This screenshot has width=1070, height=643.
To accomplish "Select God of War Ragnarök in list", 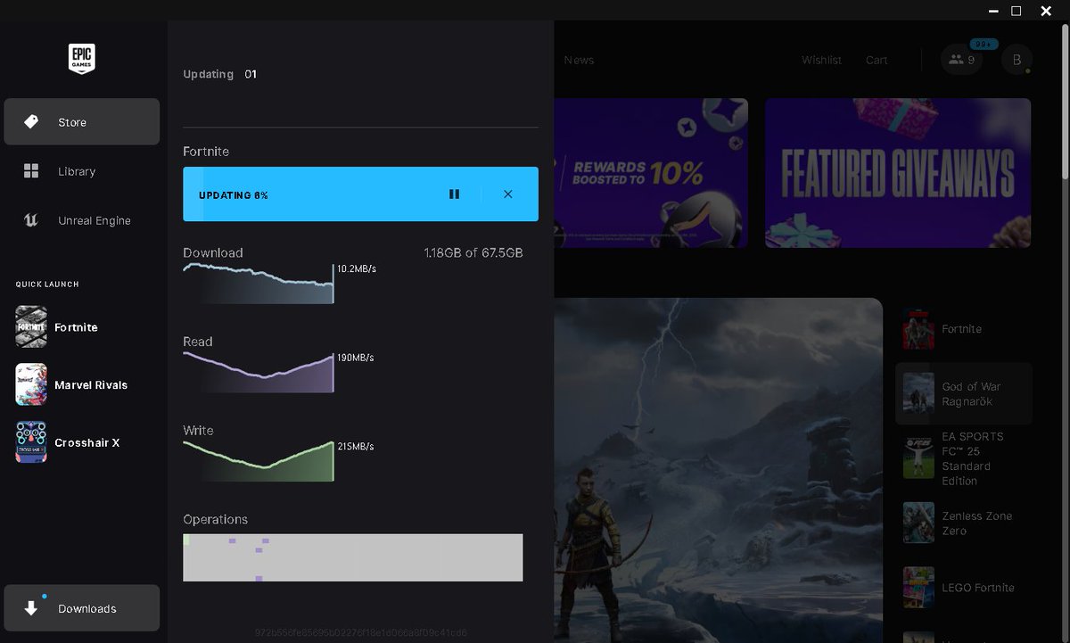I will (x=964, y=393).
